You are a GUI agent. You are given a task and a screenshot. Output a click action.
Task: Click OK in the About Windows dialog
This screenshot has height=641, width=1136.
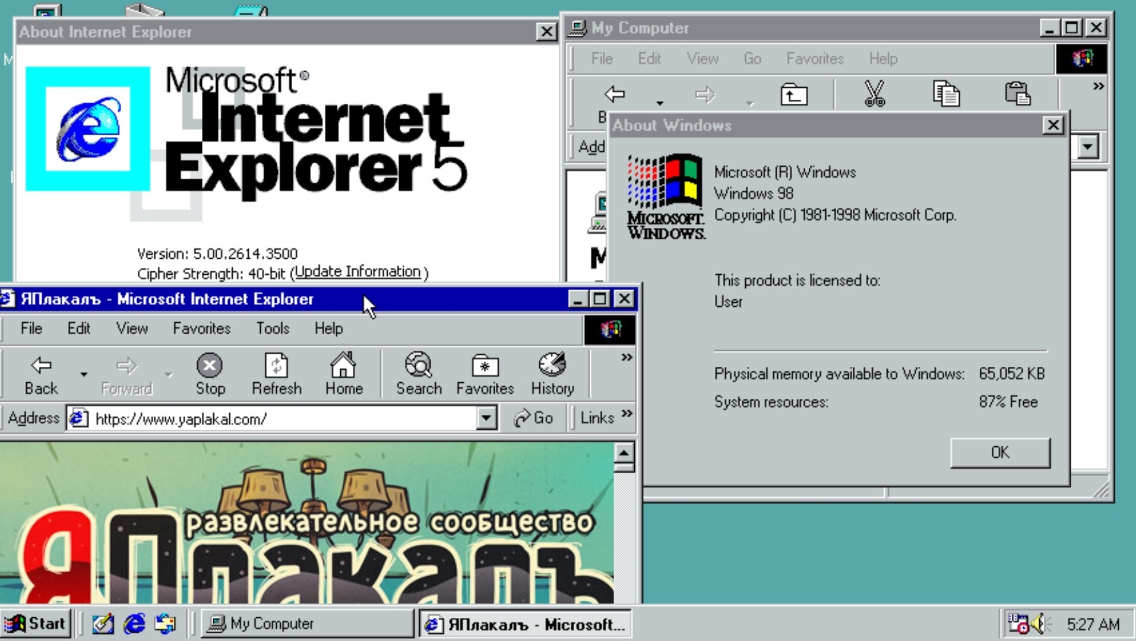[x=1000, y=452]
